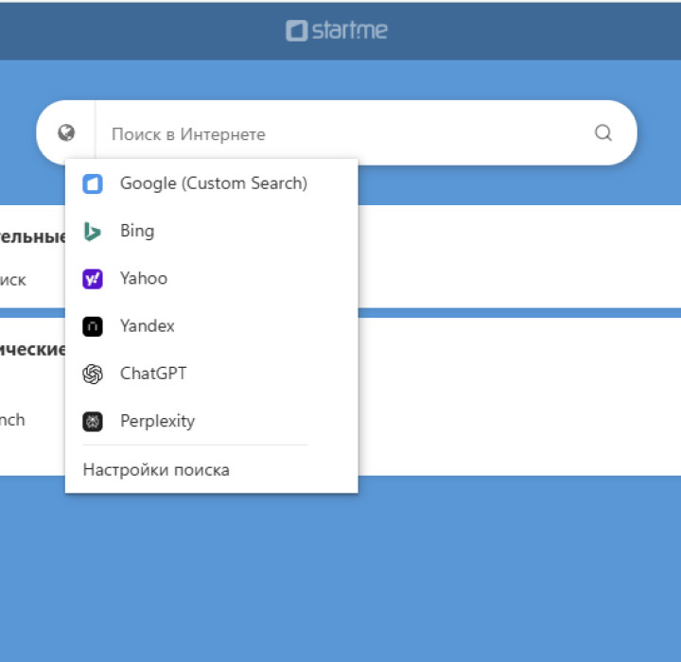Image resolution: width=681 pixels, height=662 pixels.
Task: Select the Perplexity label in the list
Action: (x=157, y=421)
